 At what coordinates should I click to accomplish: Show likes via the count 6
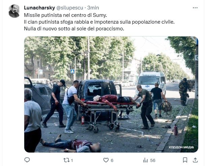pos(112,160)
